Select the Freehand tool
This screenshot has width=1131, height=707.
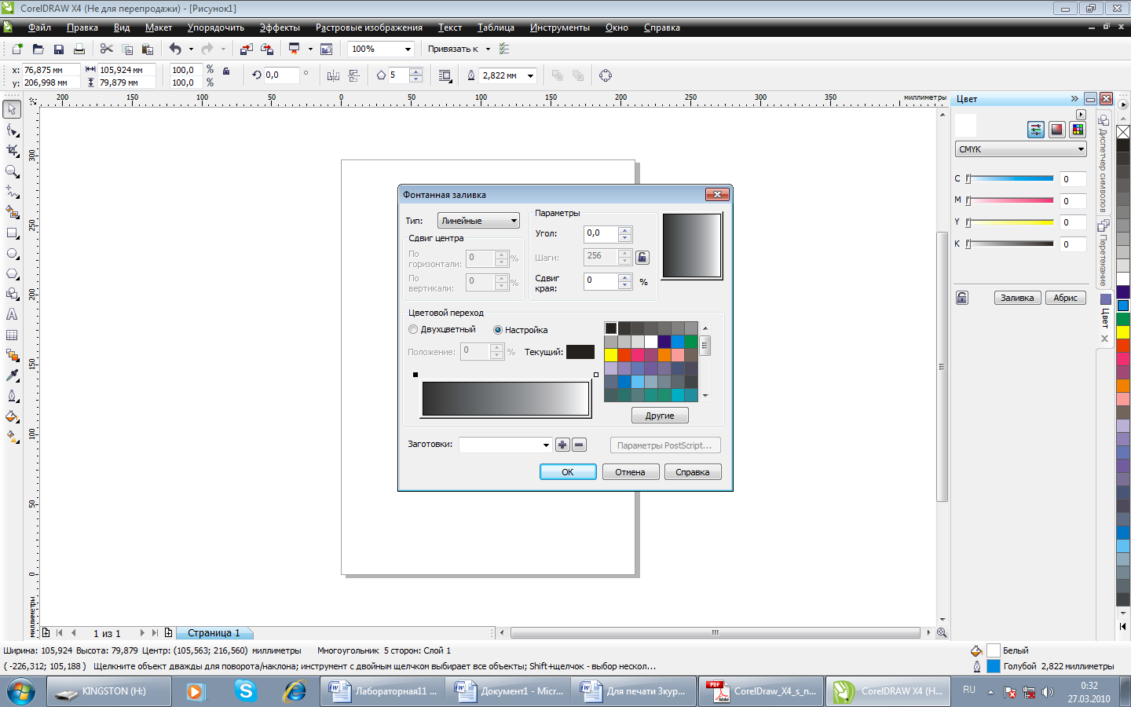click(12, 192)
